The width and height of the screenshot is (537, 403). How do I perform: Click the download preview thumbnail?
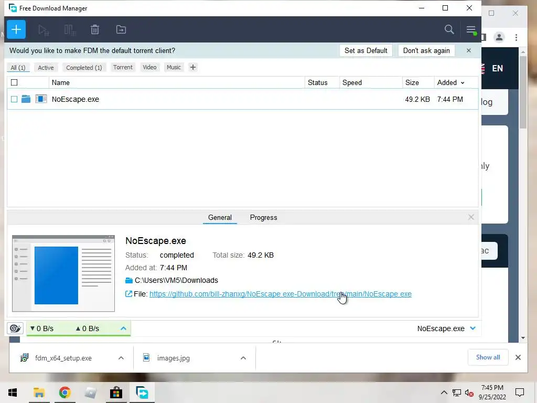click(63, 273)
